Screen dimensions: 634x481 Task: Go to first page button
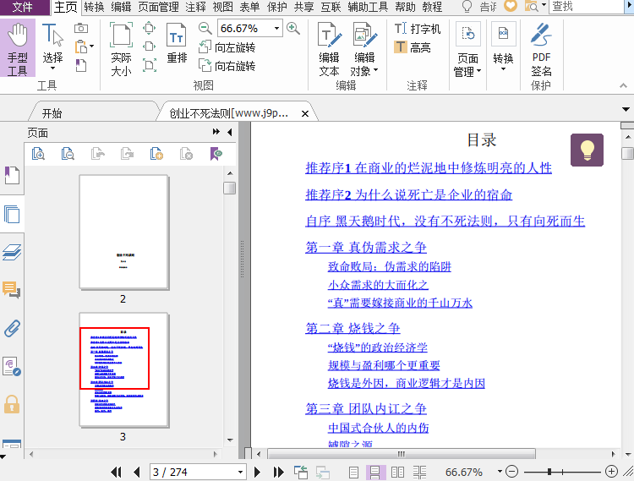tap(116, 472)
